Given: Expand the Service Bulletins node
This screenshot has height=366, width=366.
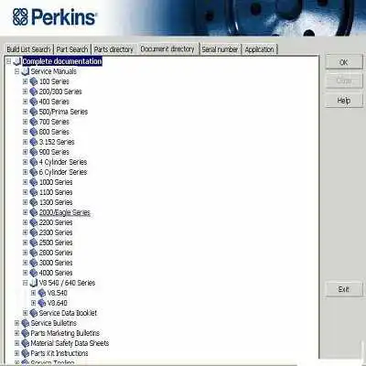Looking at the screenshot, I should point(17,323).
